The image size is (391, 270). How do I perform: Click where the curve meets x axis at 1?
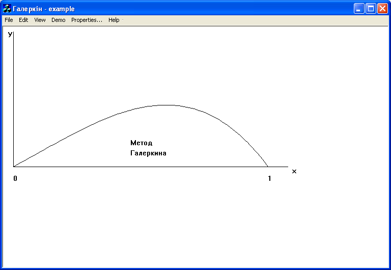268,167
